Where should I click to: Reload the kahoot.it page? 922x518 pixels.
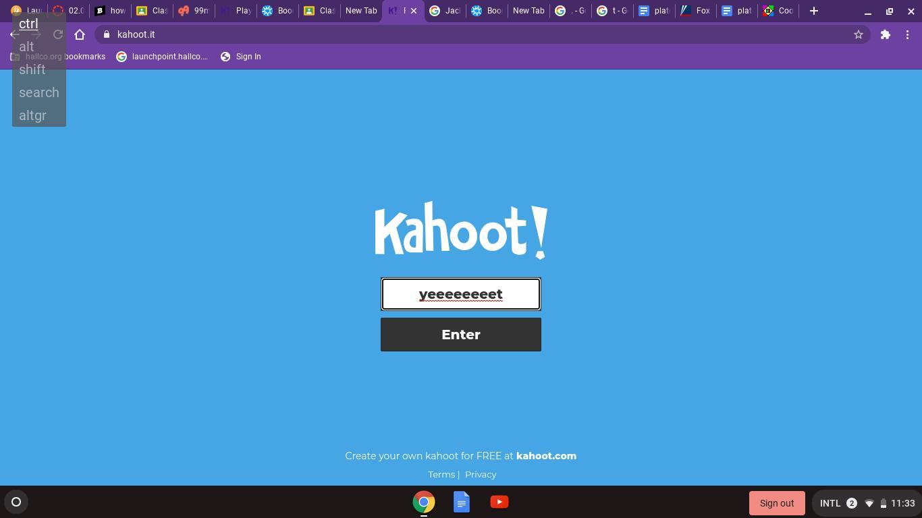point(58,34)
